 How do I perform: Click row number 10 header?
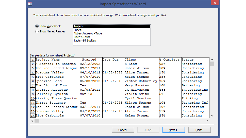tap(33, 98)
